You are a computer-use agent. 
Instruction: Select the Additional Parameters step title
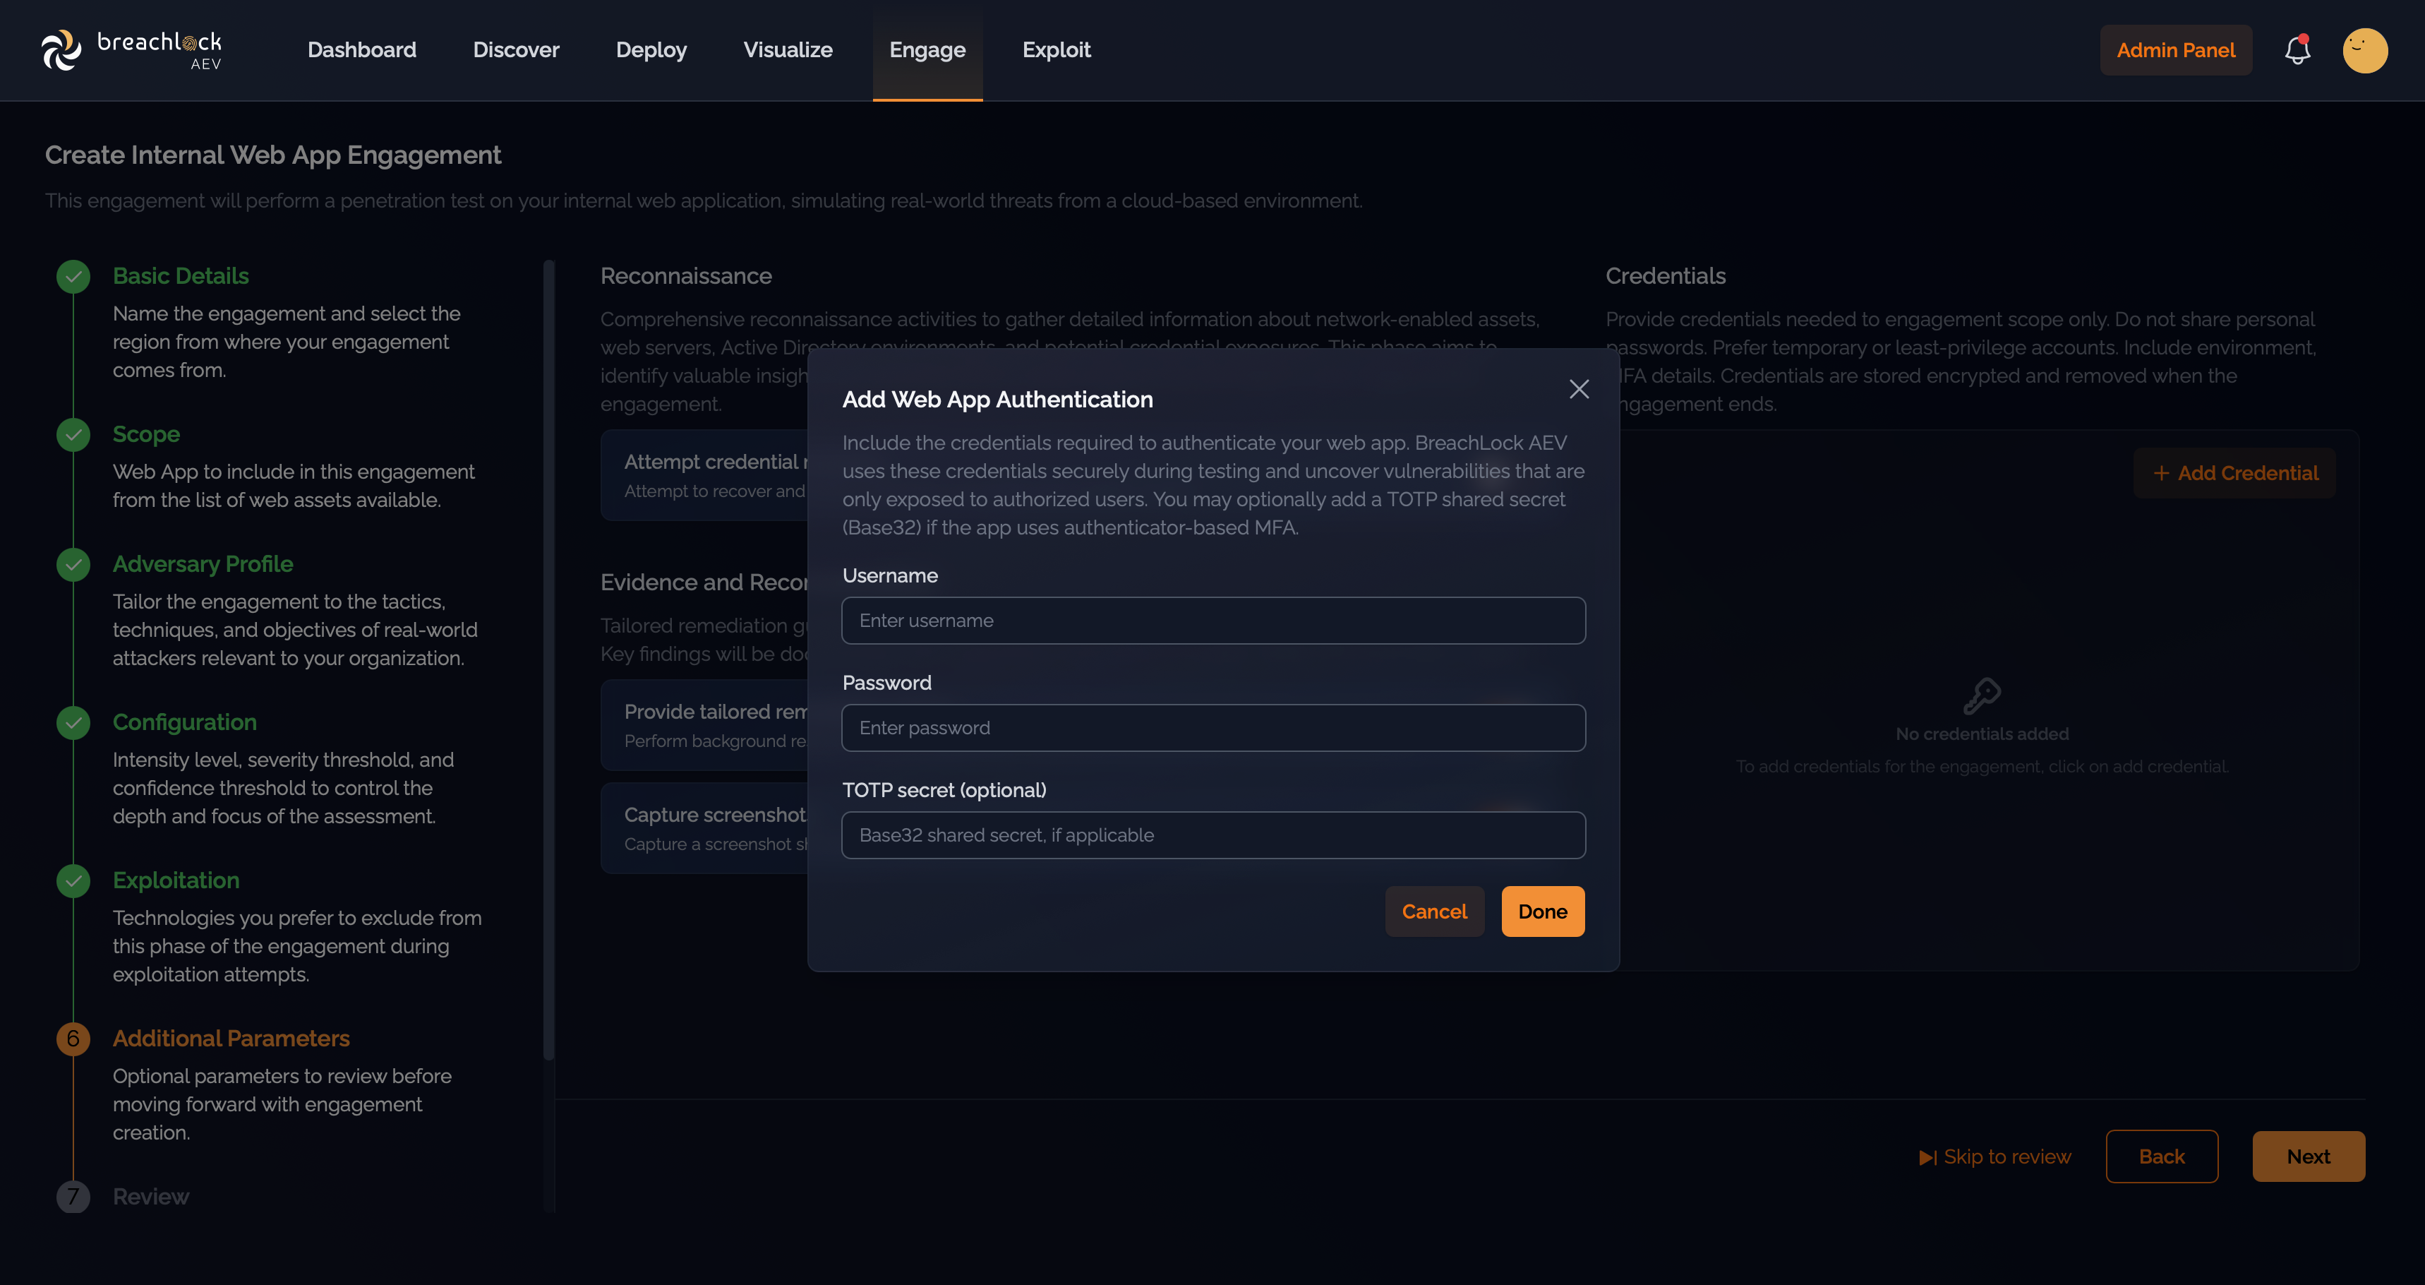tap(231, 1038)
